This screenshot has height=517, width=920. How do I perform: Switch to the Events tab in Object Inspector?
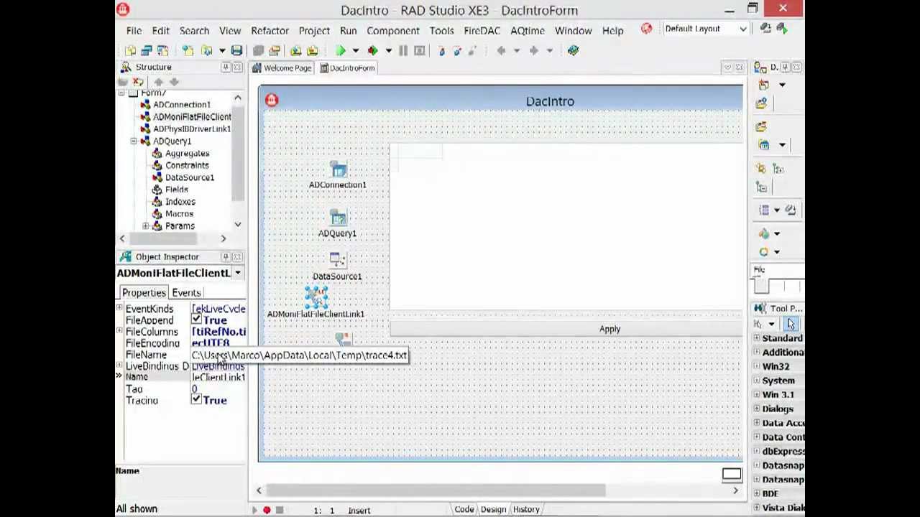click(x=186, y=293)
